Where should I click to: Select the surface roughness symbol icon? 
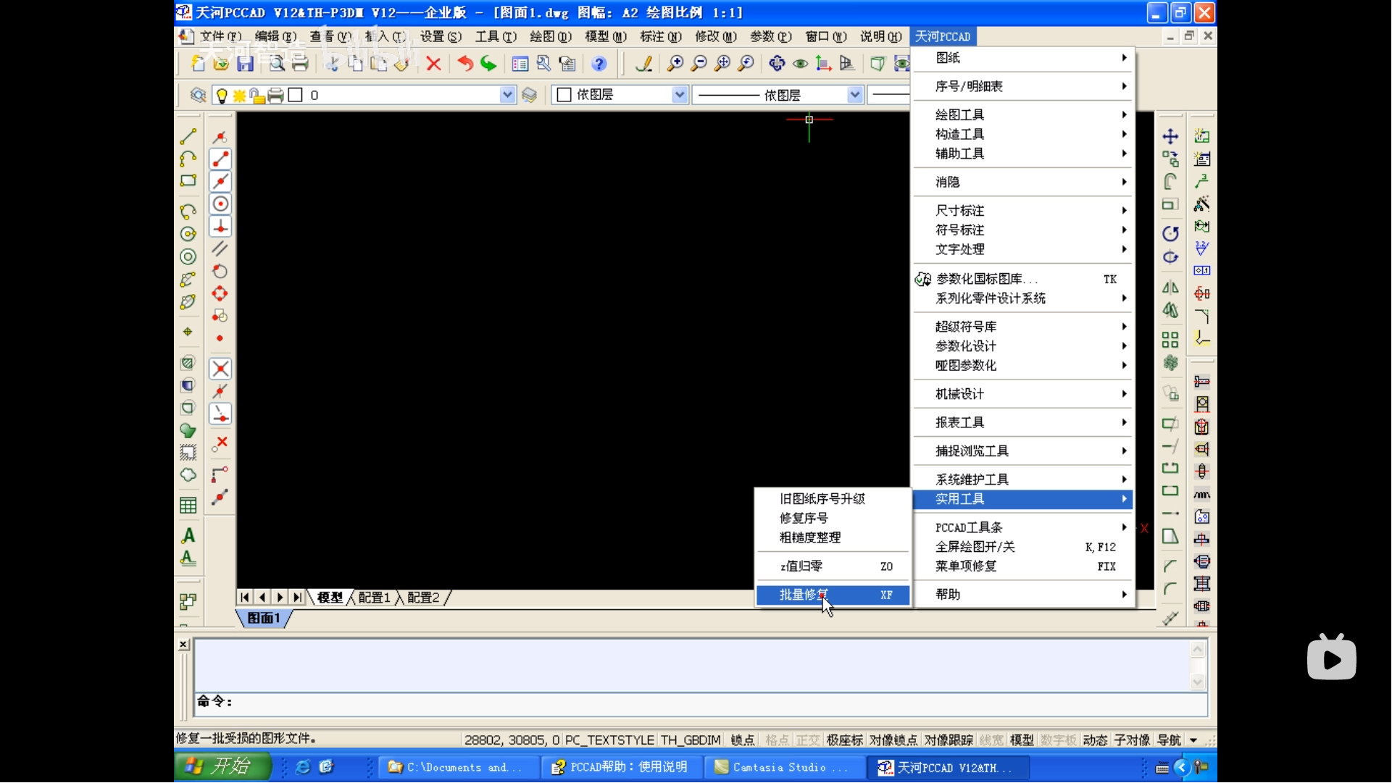[1202, 248]
